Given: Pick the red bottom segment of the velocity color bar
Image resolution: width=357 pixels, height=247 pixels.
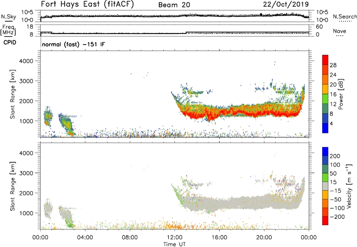Looking at the screenshot, I should 325,221.
